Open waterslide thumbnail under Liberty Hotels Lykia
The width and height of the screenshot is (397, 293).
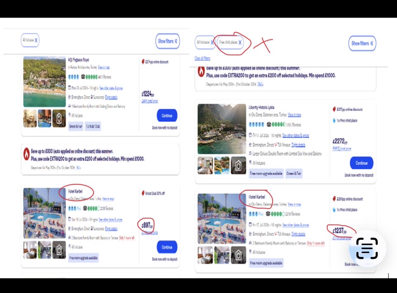[x=222, y=165]
